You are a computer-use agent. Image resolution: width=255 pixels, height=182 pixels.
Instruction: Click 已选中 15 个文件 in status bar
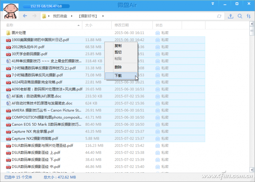click(x=18, y=177)
